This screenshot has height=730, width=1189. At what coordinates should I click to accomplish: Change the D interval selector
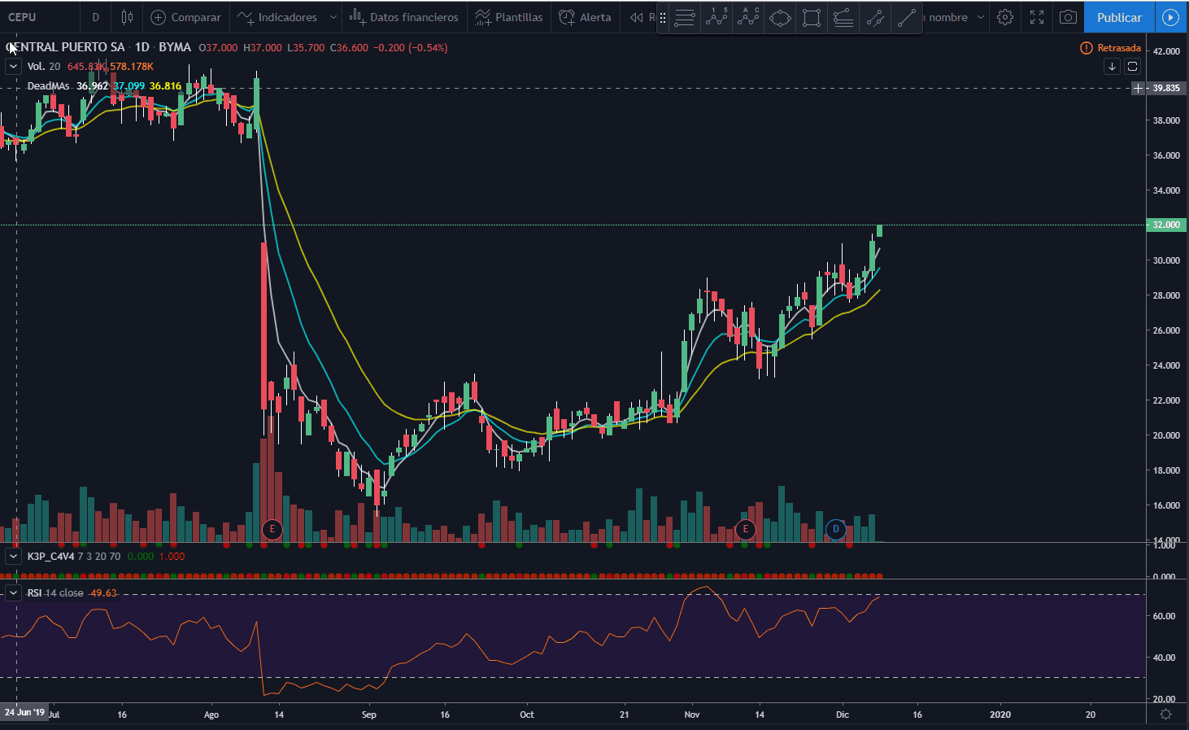tap(96, 17)
